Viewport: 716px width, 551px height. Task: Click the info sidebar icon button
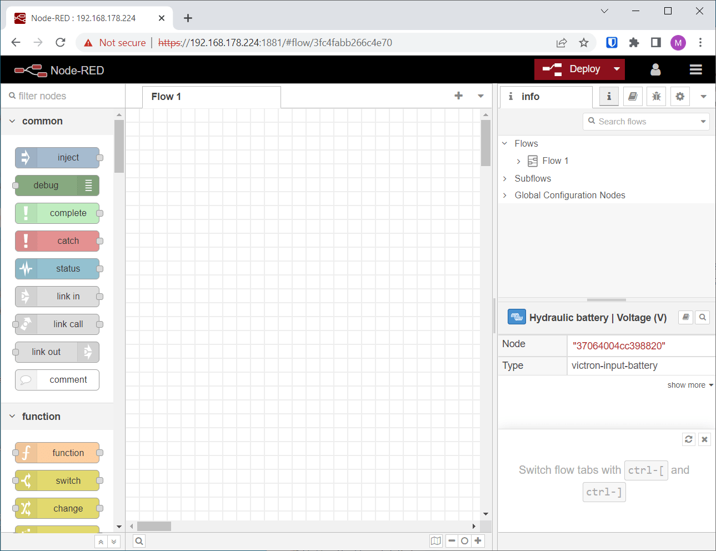[x=609, y=97]
